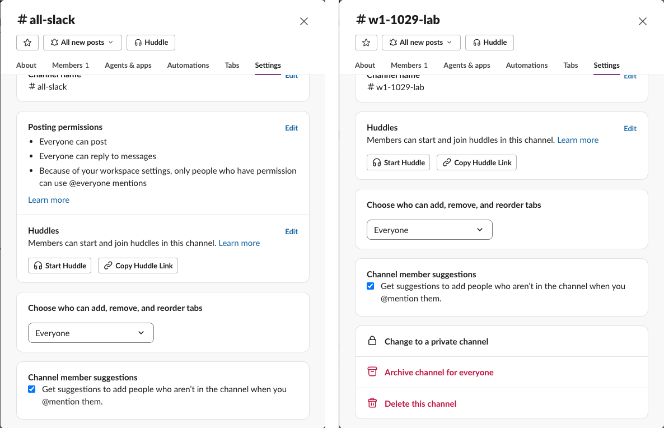
Task: Expand Everyone tabs dropdown in w1-1029-lab
Action: [430, 230]
